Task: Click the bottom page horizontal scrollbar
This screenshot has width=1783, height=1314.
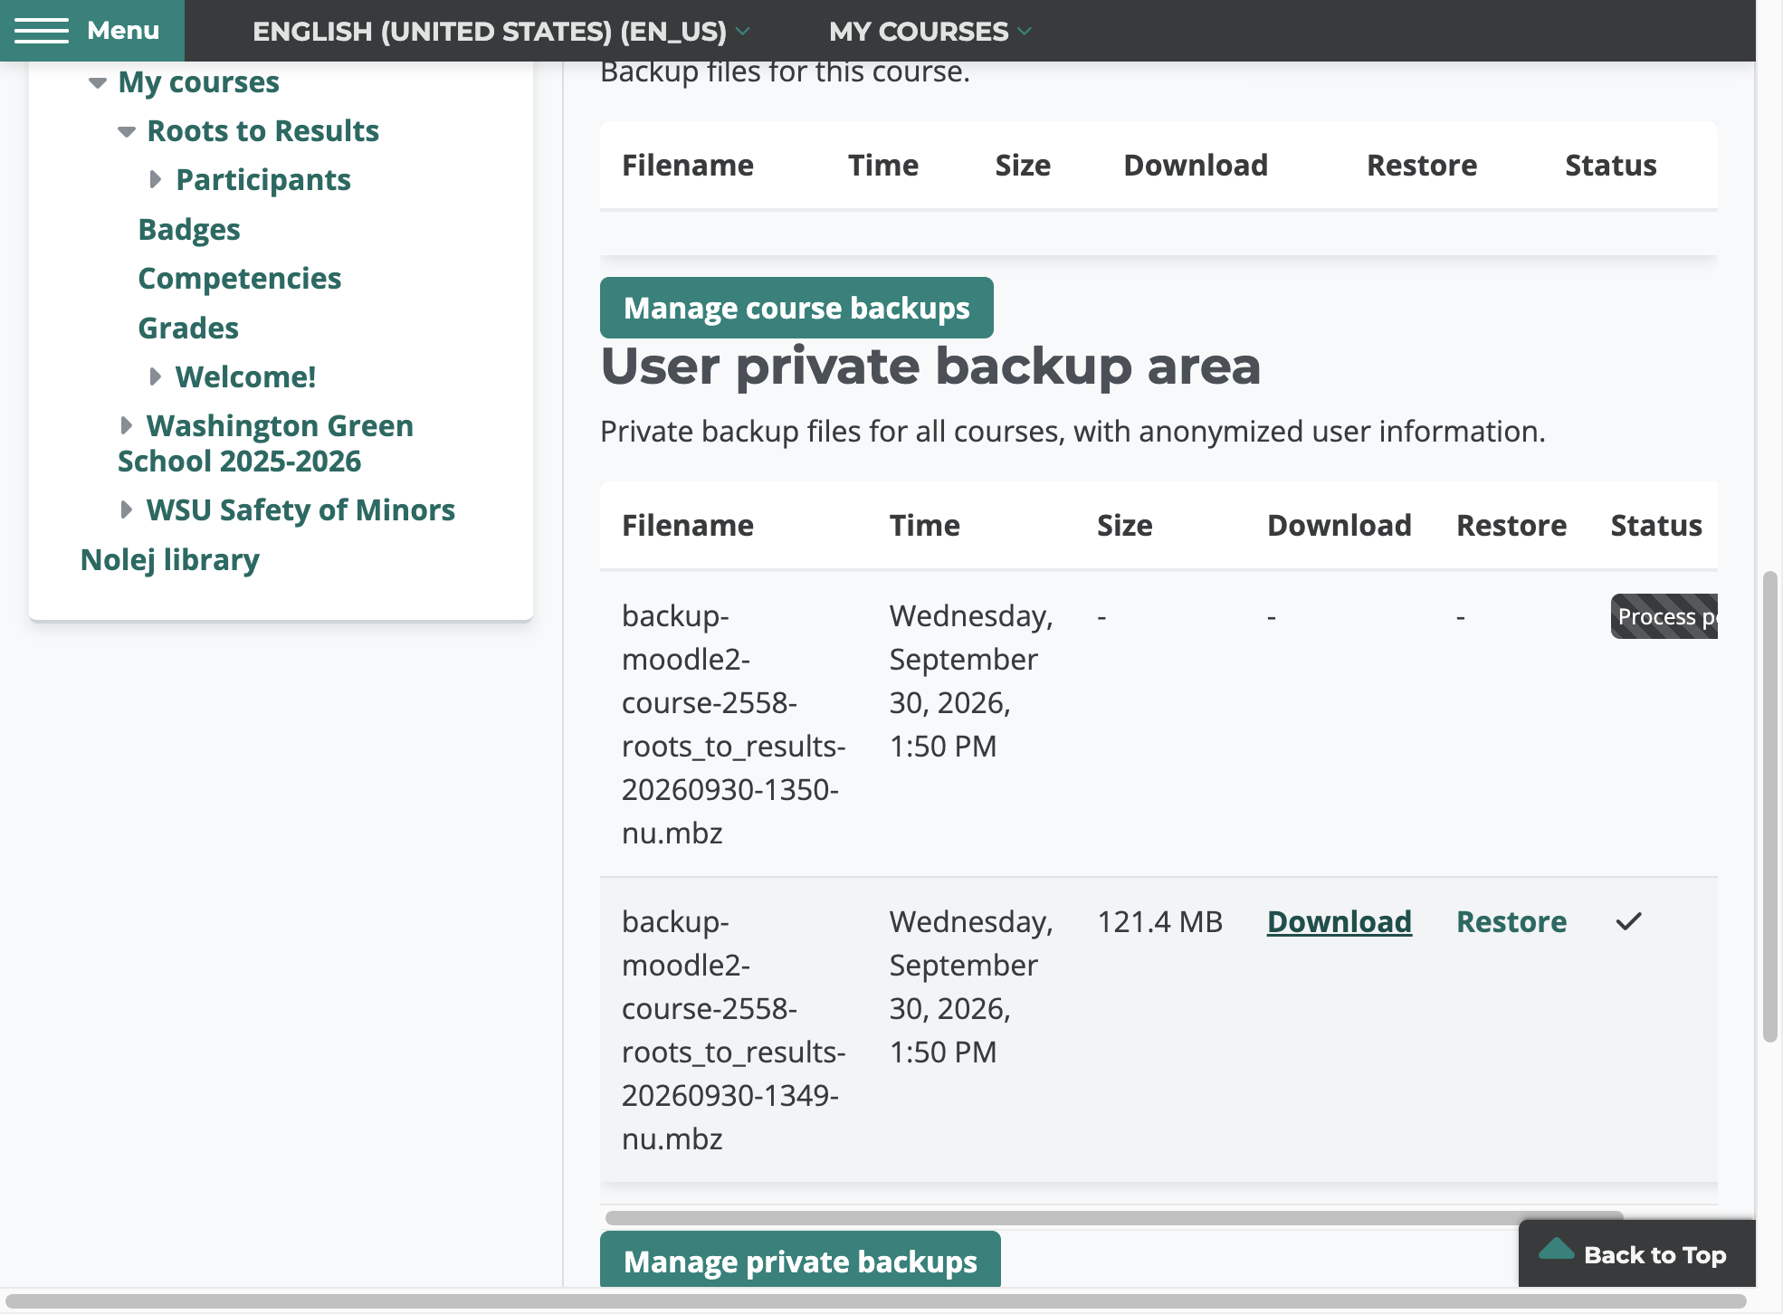Action: [876, 1301]
